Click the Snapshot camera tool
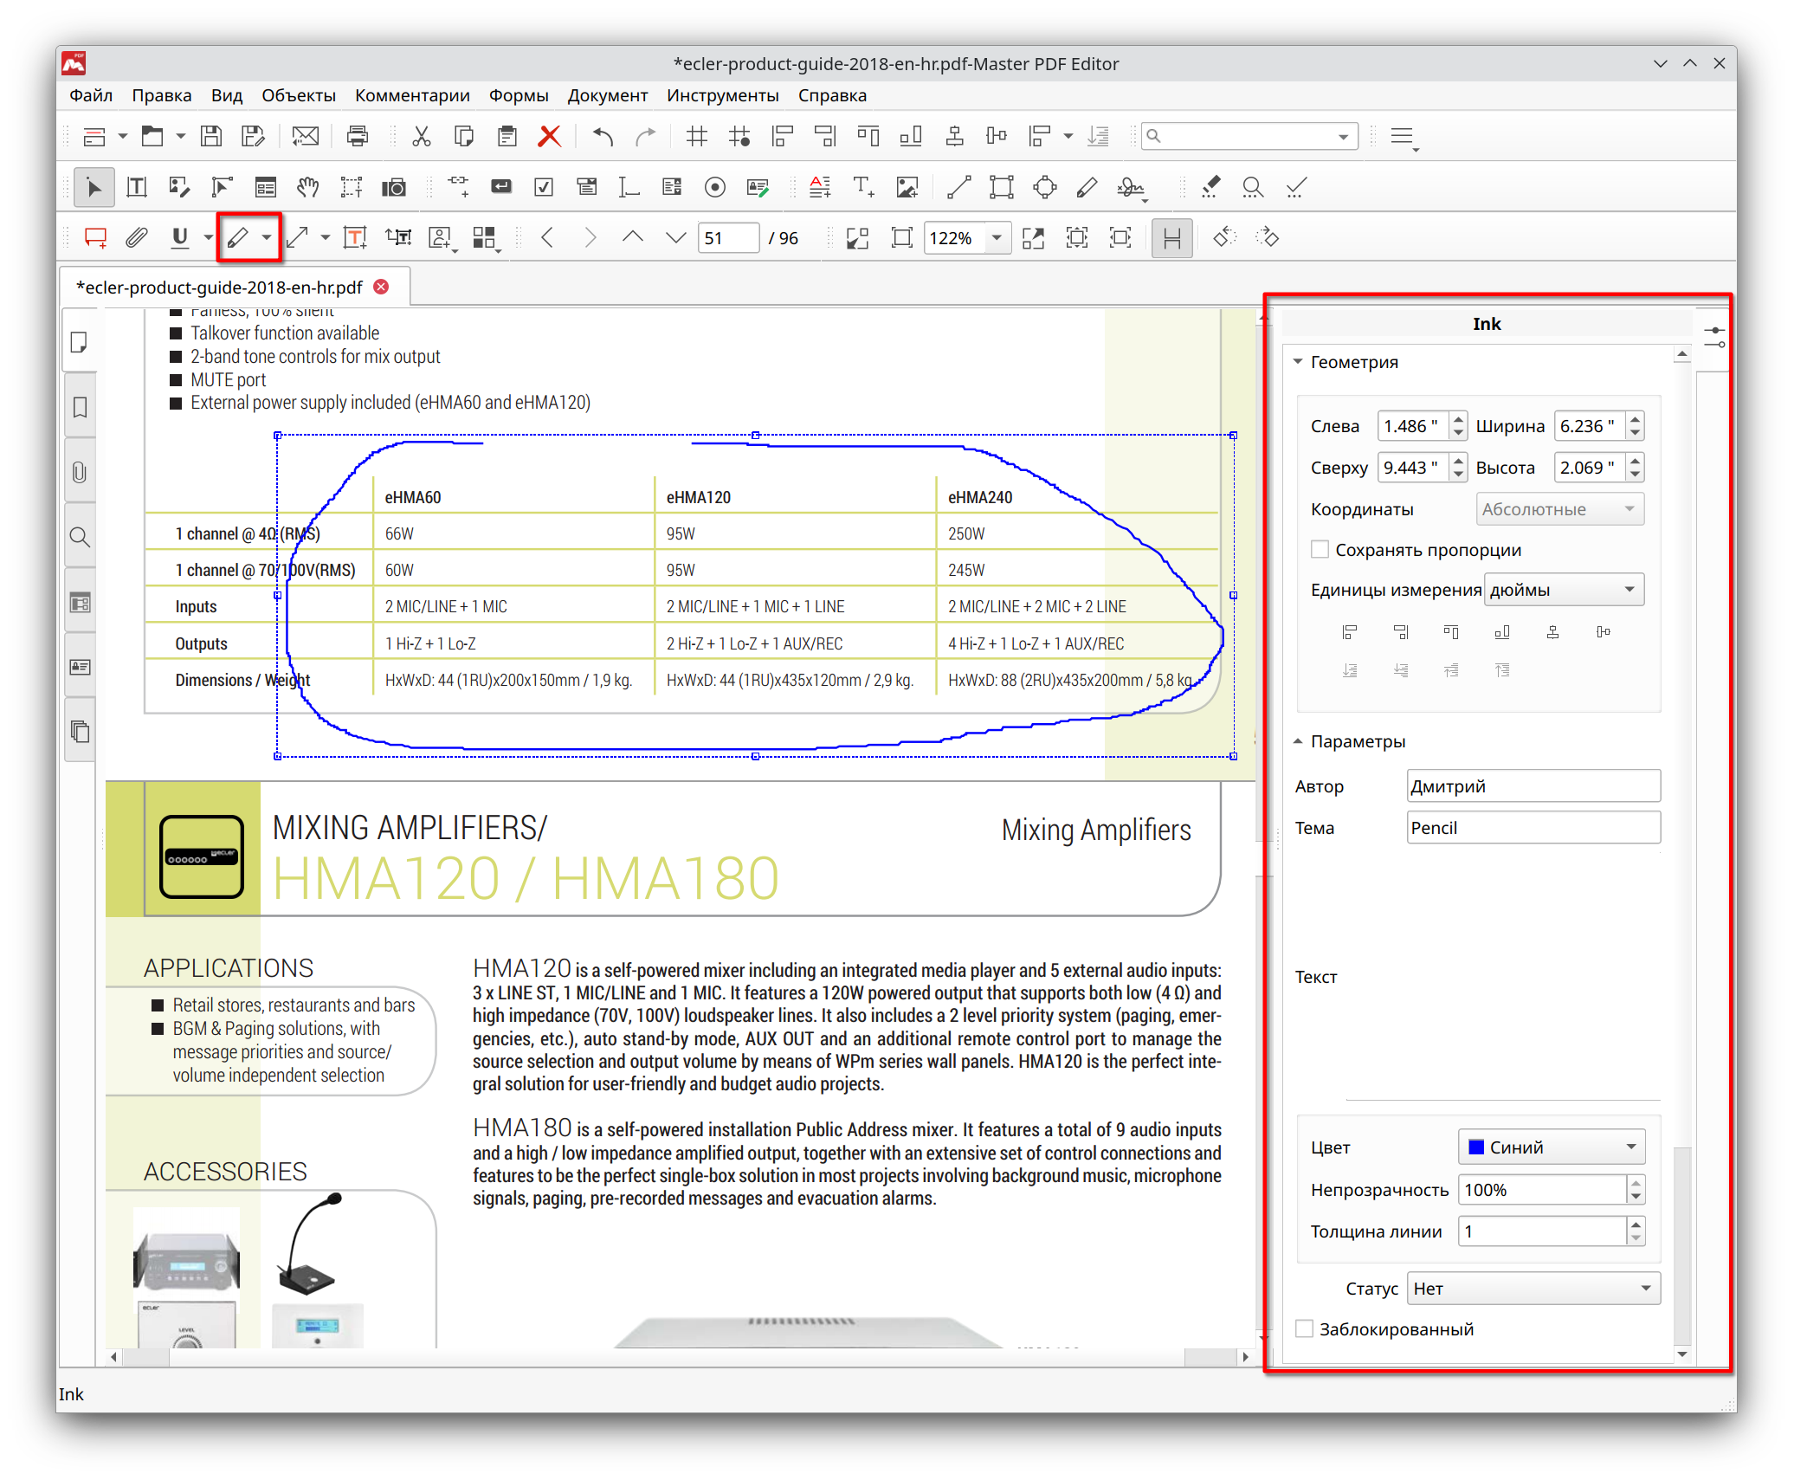Screen dimensions: 1794x1480 tap(394, 187)
